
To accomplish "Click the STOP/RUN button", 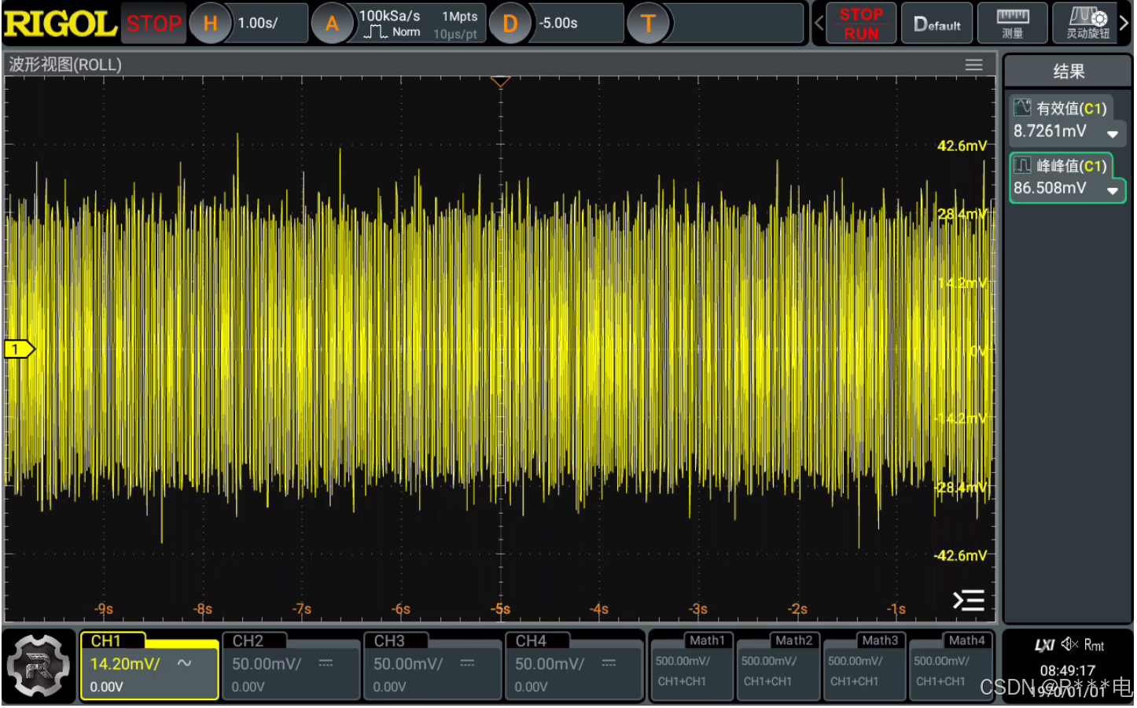I will (861, 24).
